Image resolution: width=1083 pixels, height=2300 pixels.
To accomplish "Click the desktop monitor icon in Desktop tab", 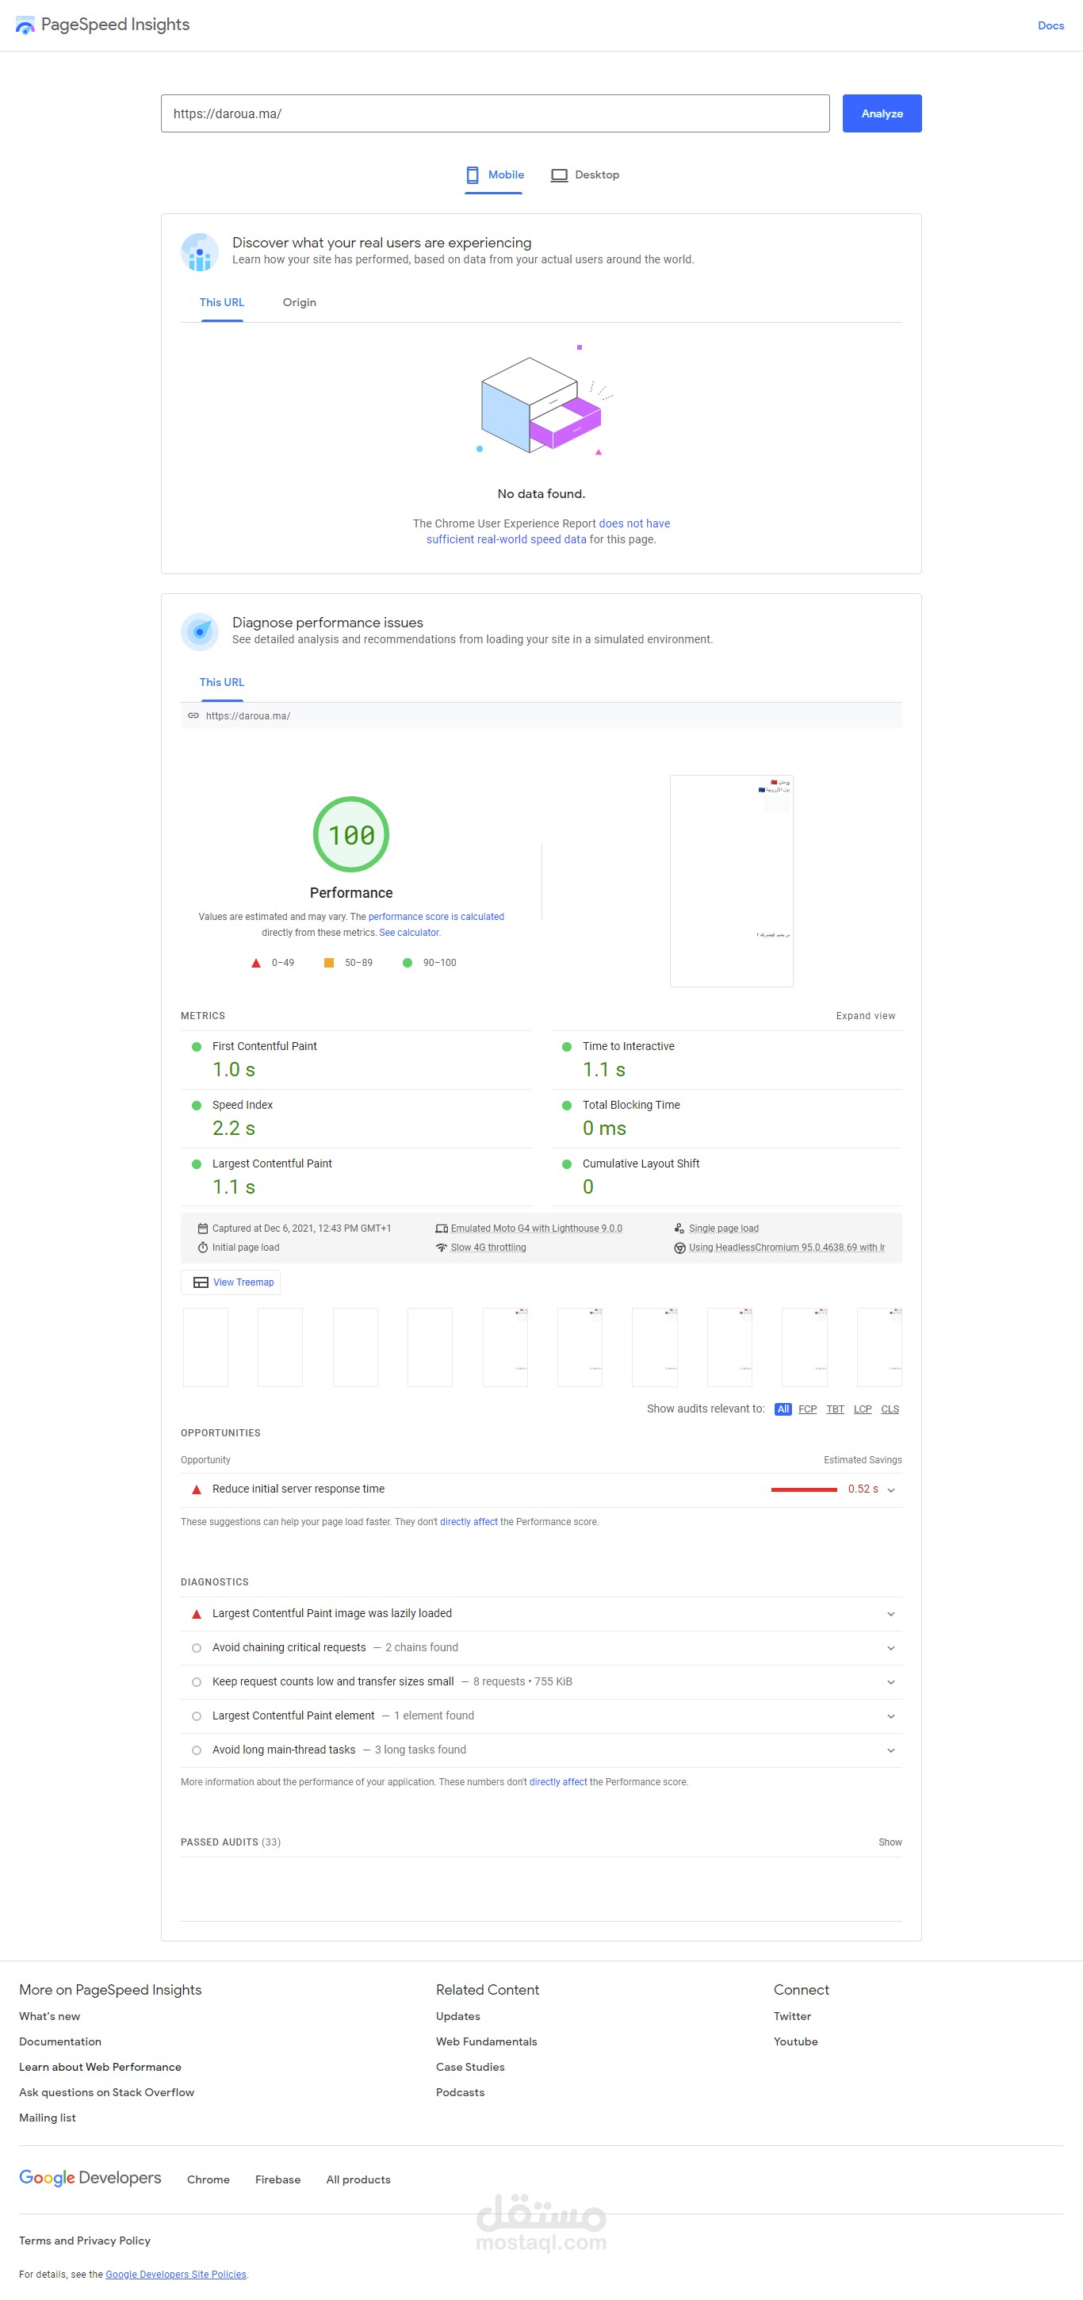I will (559, 175).
